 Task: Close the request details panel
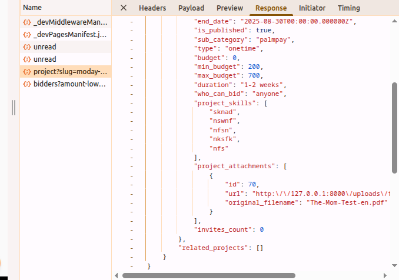(x=123, y=8)
